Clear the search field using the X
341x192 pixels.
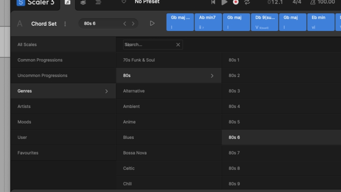coord(178,45)
